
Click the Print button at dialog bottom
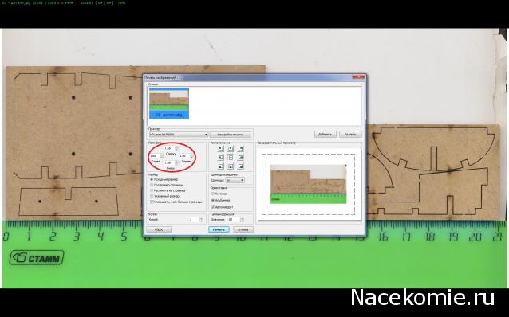click(219, 229)
